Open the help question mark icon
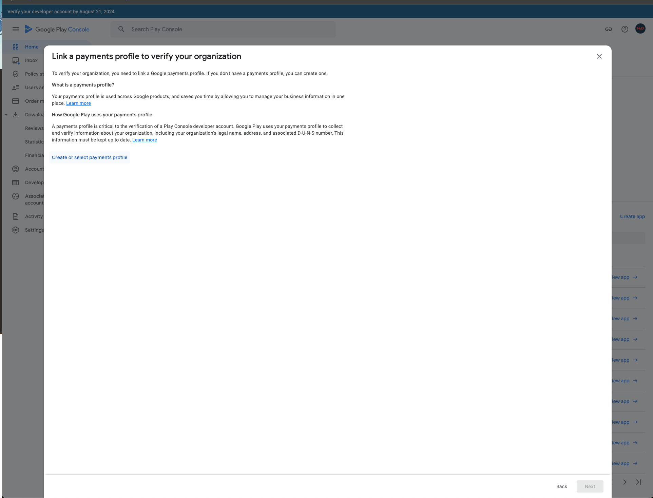 click(x=625, y=29)
